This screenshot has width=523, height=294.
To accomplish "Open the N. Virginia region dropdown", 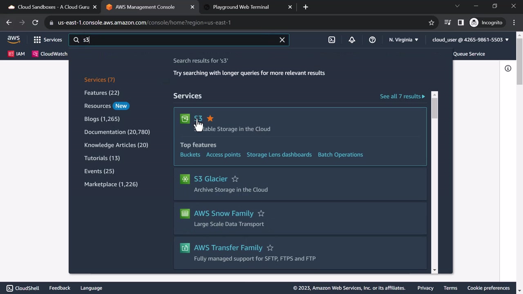I will 404,40.
